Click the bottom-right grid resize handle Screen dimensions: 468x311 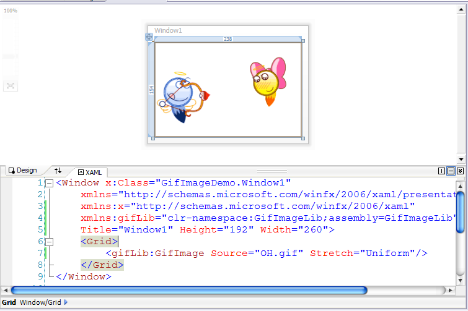(x=303, y=138)
